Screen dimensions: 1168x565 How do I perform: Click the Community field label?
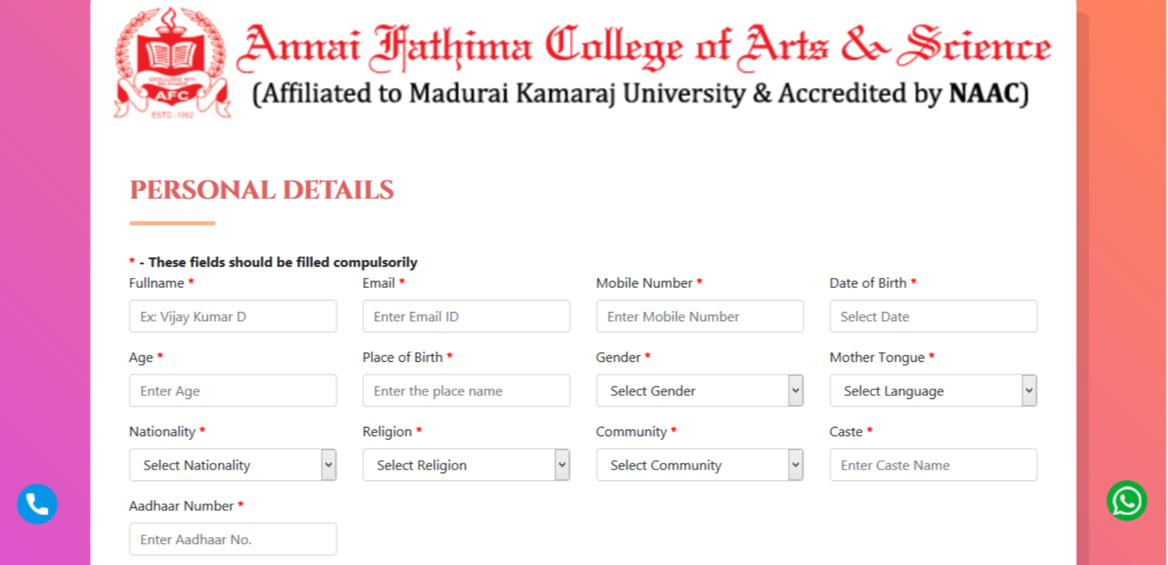tap(631, 432)
